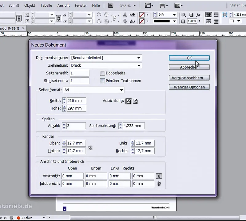Open the stroke weight 0 Pt dropdown
The image size is (246, 221).
[x=174, y=15]
